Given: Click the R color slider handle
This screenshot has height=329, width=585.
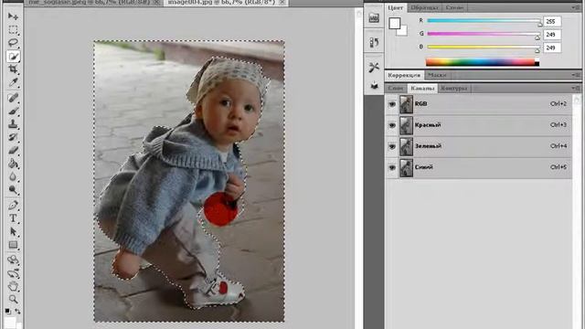Looking at the screenshot, I should 540,24.
